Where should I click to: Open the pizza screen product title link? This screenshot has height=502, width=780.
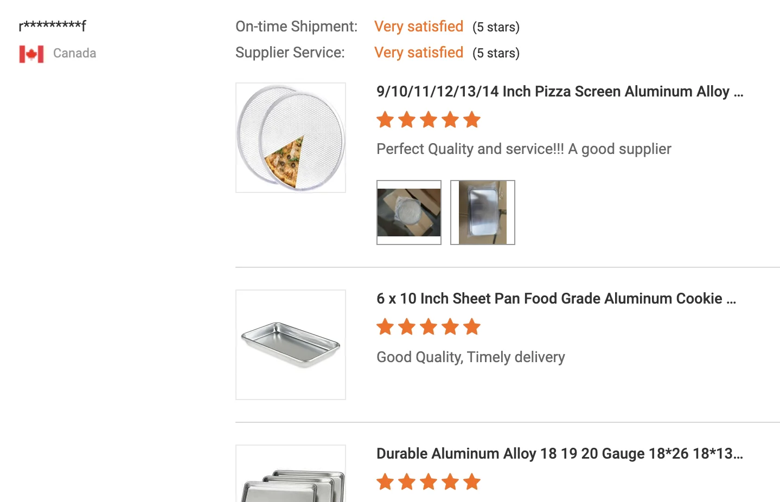tap(559, 92)
